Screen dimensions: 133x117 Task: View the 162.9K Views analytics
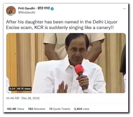pos(15,109)
